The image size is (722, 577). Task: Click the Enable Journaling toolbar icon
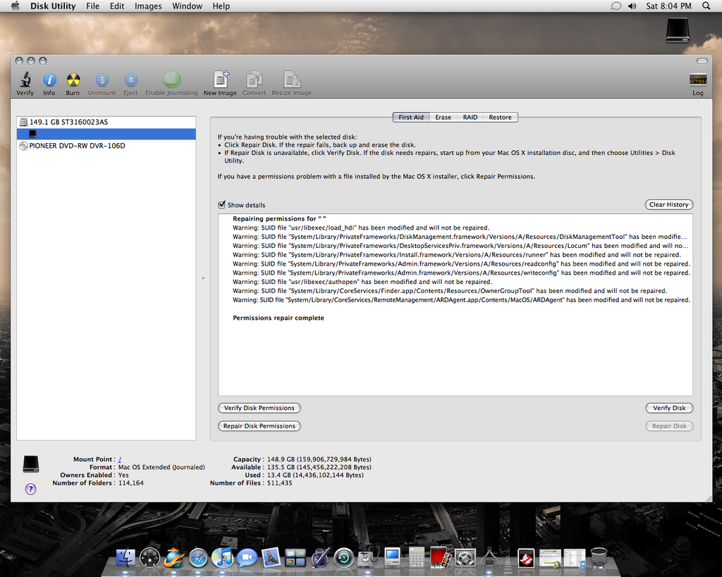pyautogui.click(x=171, y=80)
